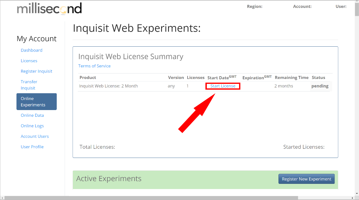This screenshot has height=200, width=359.
Task: Open Account Users page
Action: point(35,136)
